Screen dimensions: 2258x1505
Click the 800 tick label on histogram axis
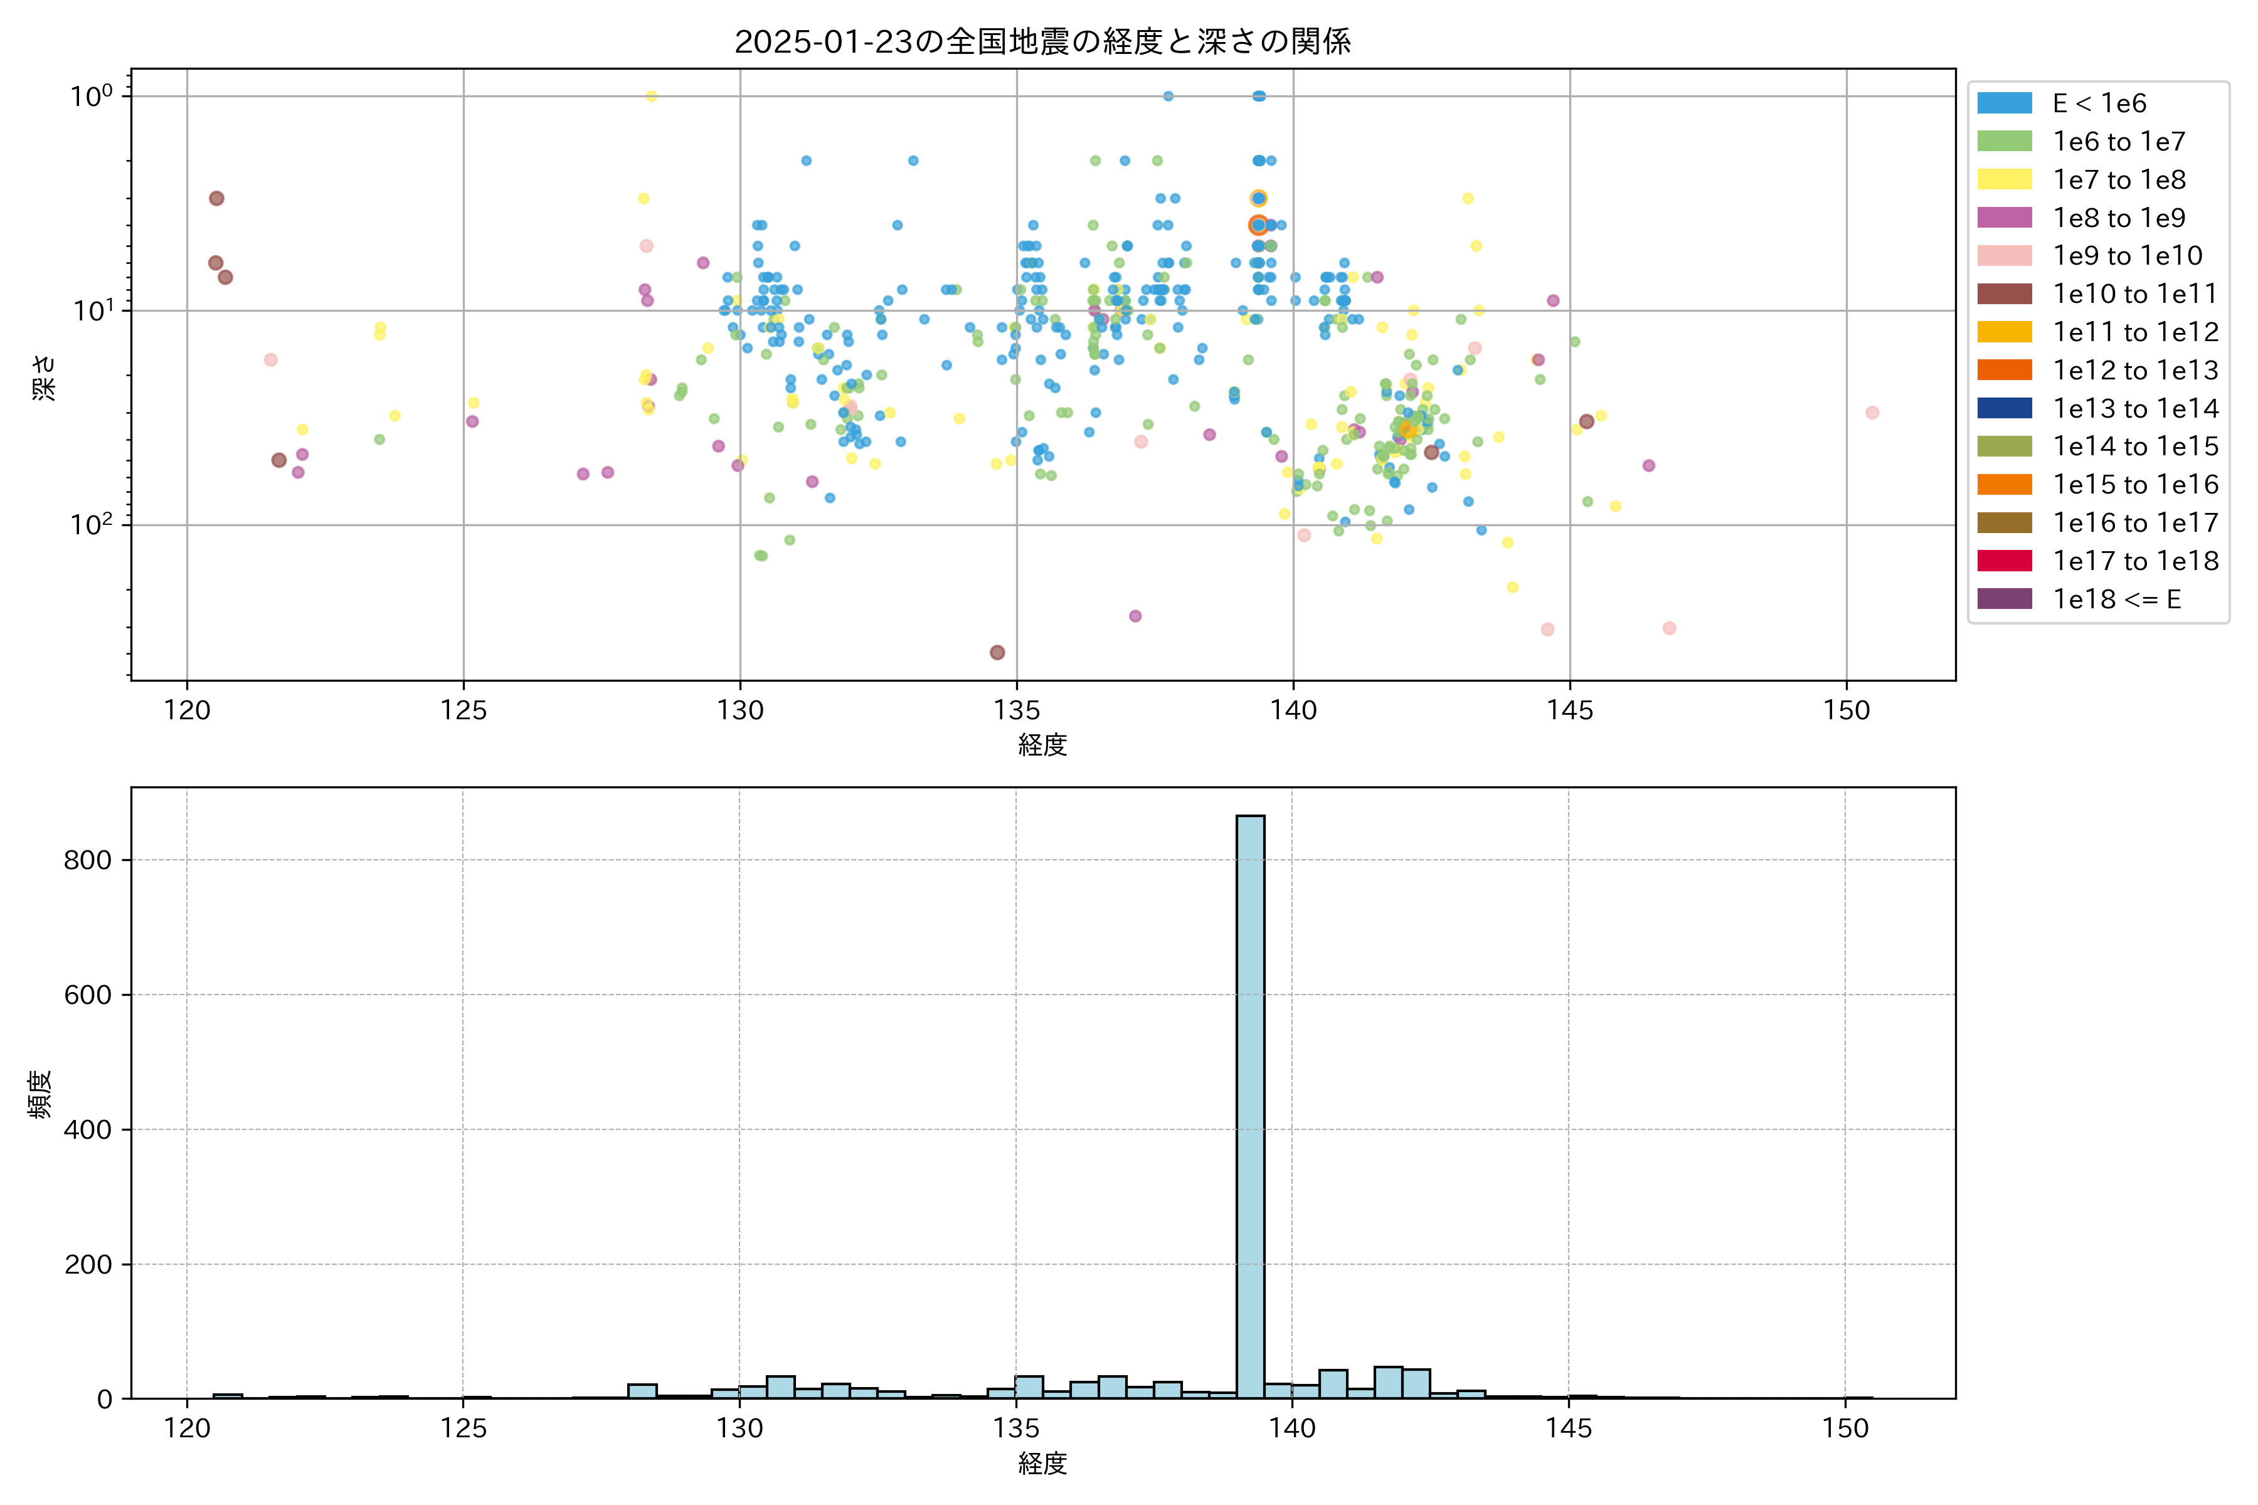(88, 860)
